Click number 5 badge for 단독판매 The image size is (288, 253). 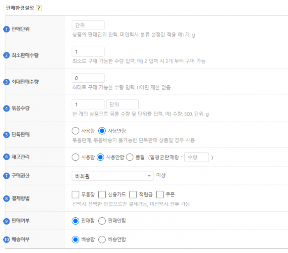[6, 134]
